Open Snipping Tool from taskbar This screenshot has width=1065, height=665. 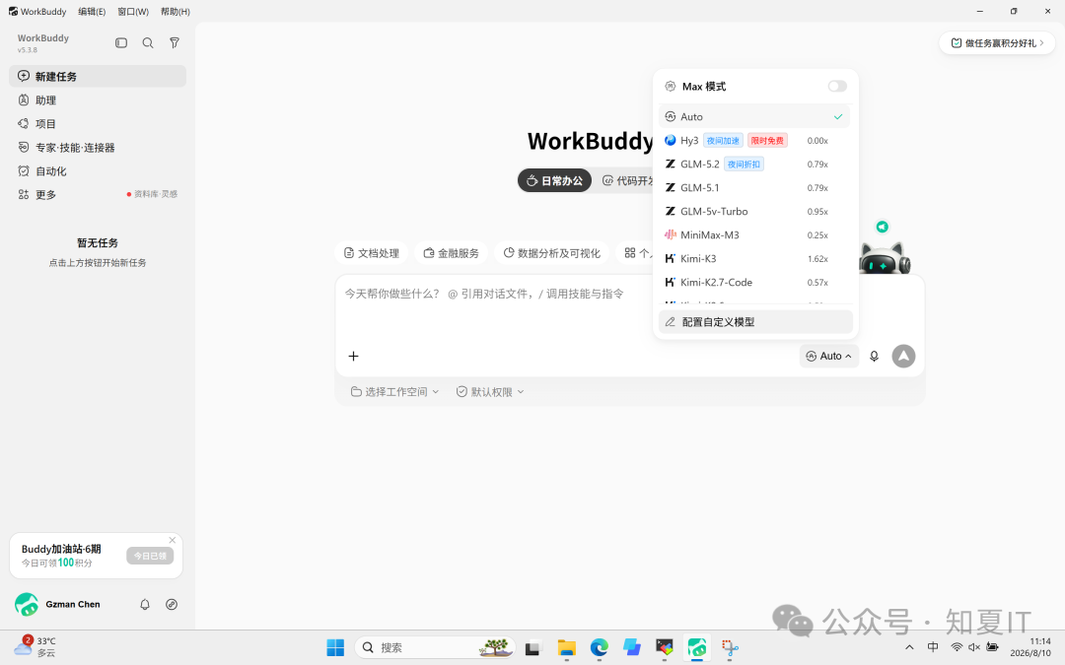730,647
